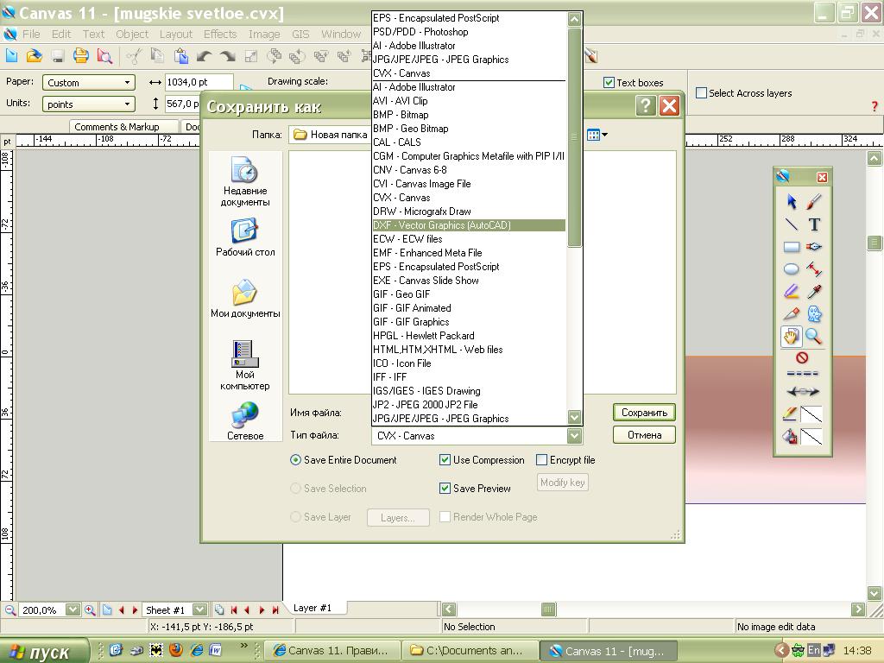The height and width of the screenshot is (663, 884).
Task: Select the Pen path tool in the toolbox
Action: [813, 246]
